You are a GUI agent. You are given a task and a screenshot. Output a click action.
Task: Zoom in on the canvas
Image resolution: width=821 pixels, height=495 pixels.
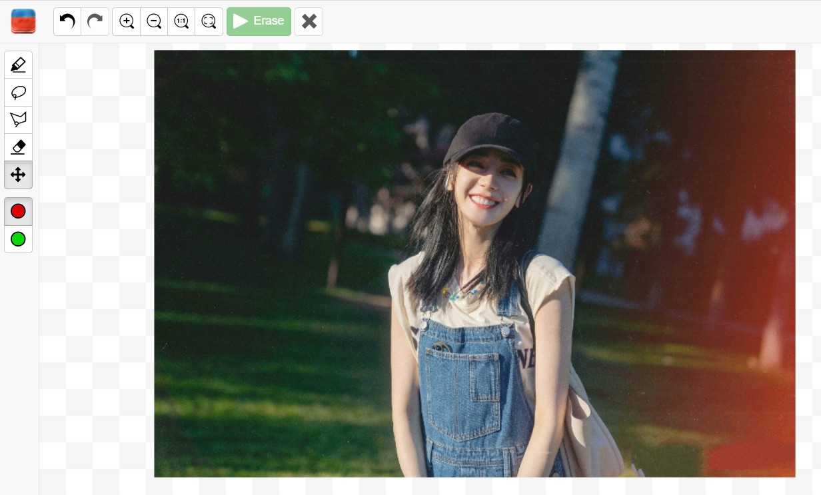(127, 21)
